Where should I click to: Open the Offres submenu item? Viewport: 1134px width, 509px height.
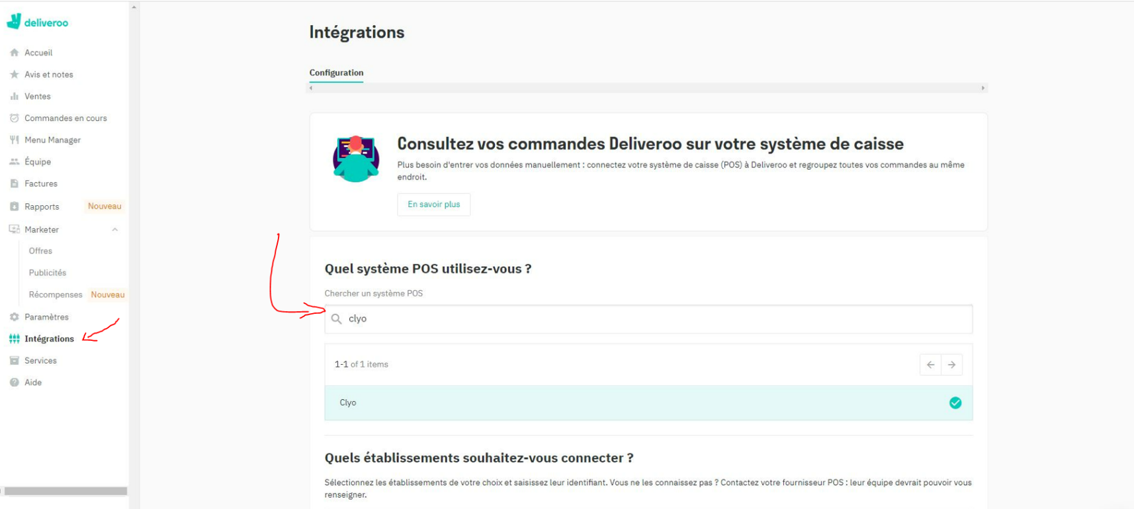coord(40,251)
